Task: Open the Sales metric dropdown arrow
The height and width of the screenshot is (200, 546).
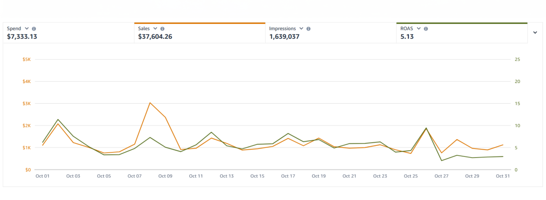Action: tap(155, 29)
